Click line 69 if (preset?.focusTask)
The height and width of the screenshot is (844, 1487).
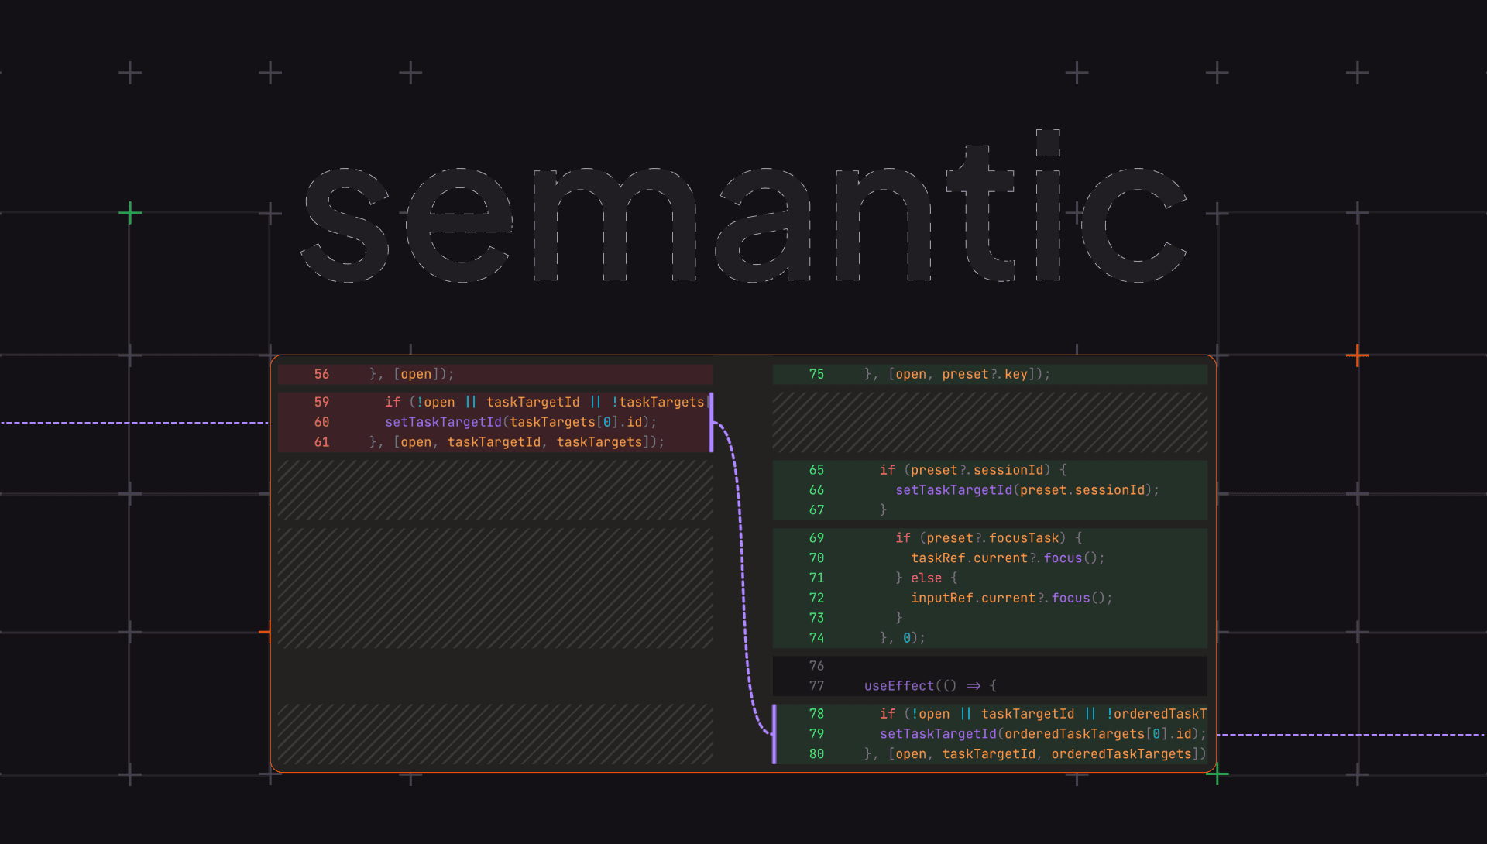(x=988, y=538)
